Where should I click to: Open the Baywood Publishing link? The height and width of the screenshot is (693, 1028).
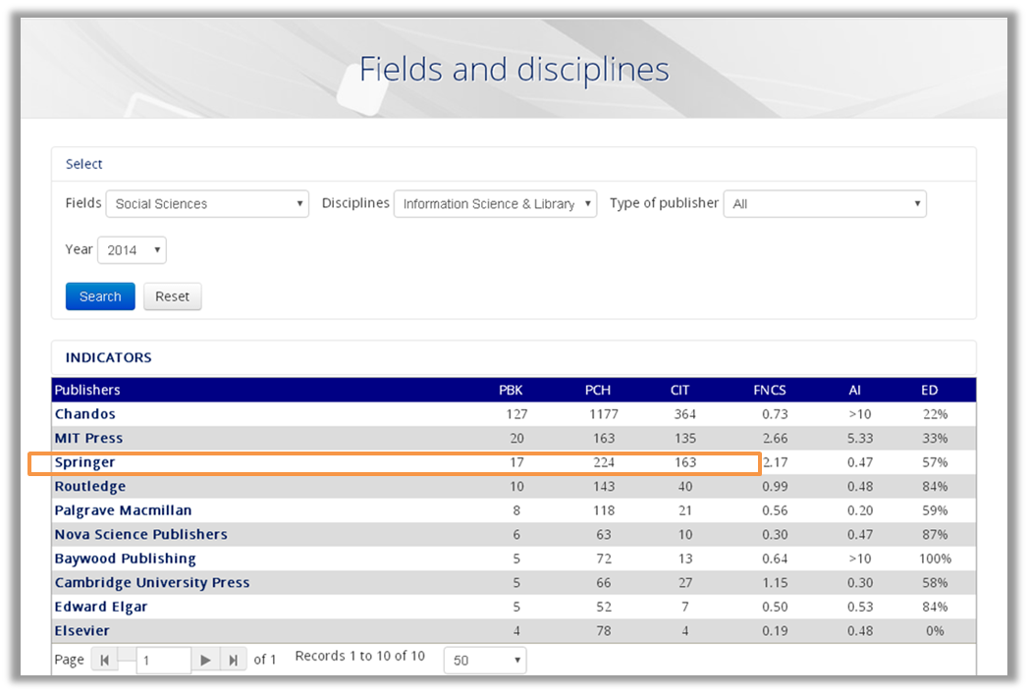tap(126, 560)
